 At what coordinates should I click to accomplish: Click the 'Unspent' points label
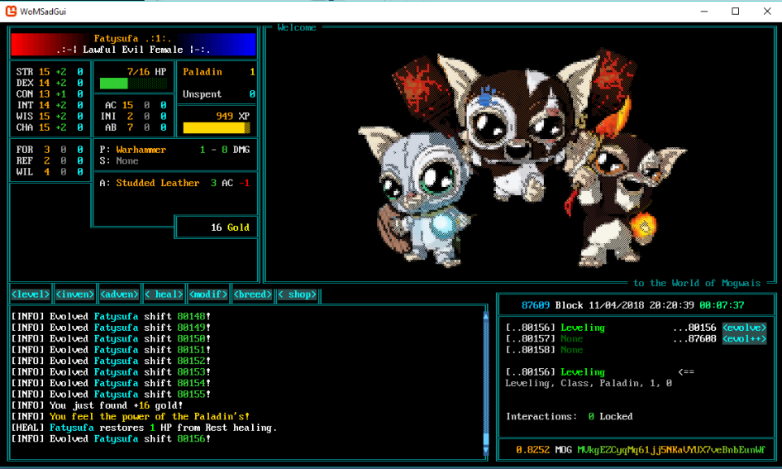point(202,94)
